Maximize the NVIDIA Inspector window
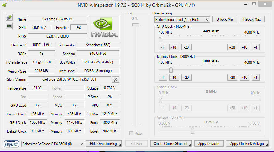Viewport: 274px width, 152px height. [x=254, y=4]
